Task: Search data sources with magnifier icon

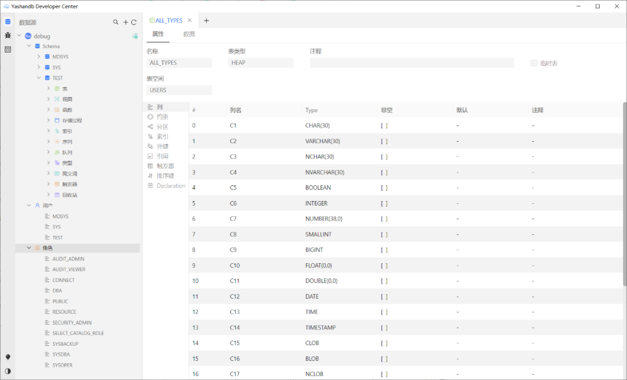Action: pos(116,23)
